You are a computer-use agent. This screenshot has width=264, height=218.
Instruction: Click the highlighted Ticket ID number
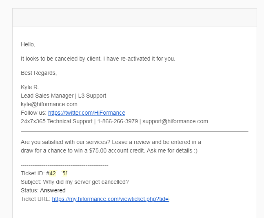58,173
